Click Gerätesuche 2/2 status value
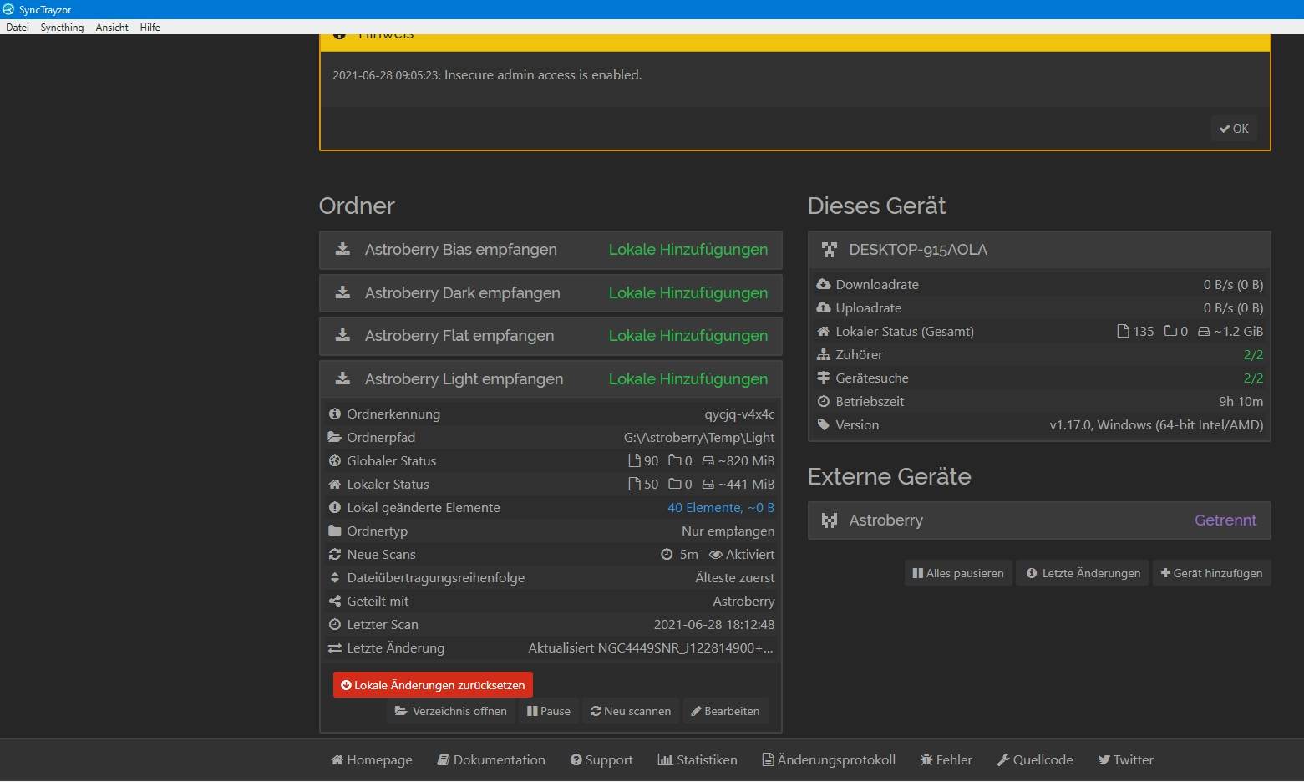The height and width of the screenshot is (782, 1304). [1253, 378]
